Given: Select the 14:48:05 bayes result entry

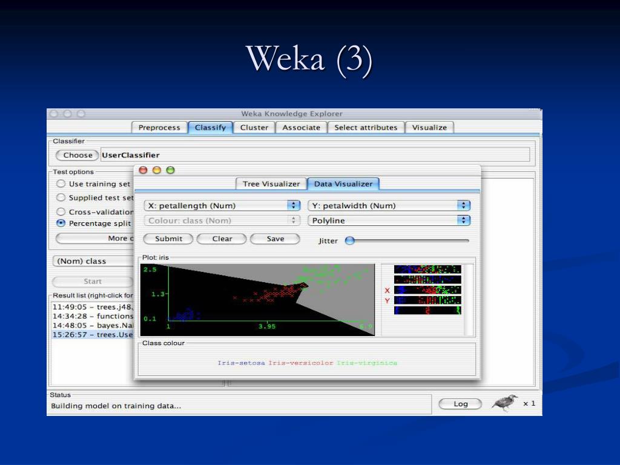Looking at the screenshot, I should [x=93, y=325].
